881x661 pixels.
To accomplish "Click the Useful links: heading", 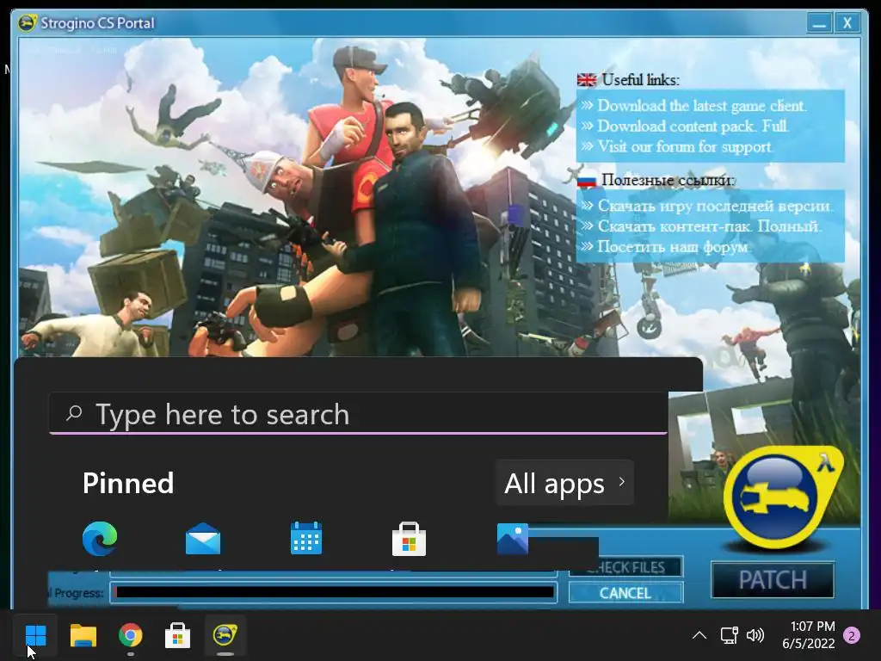I will tap(640, 80).
